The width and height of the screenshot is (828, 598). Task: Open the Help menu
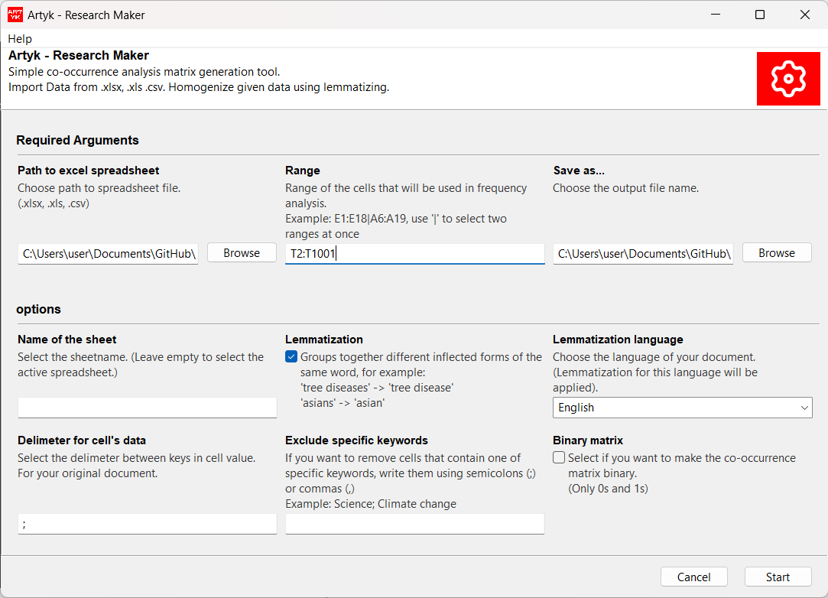[20, 38]
